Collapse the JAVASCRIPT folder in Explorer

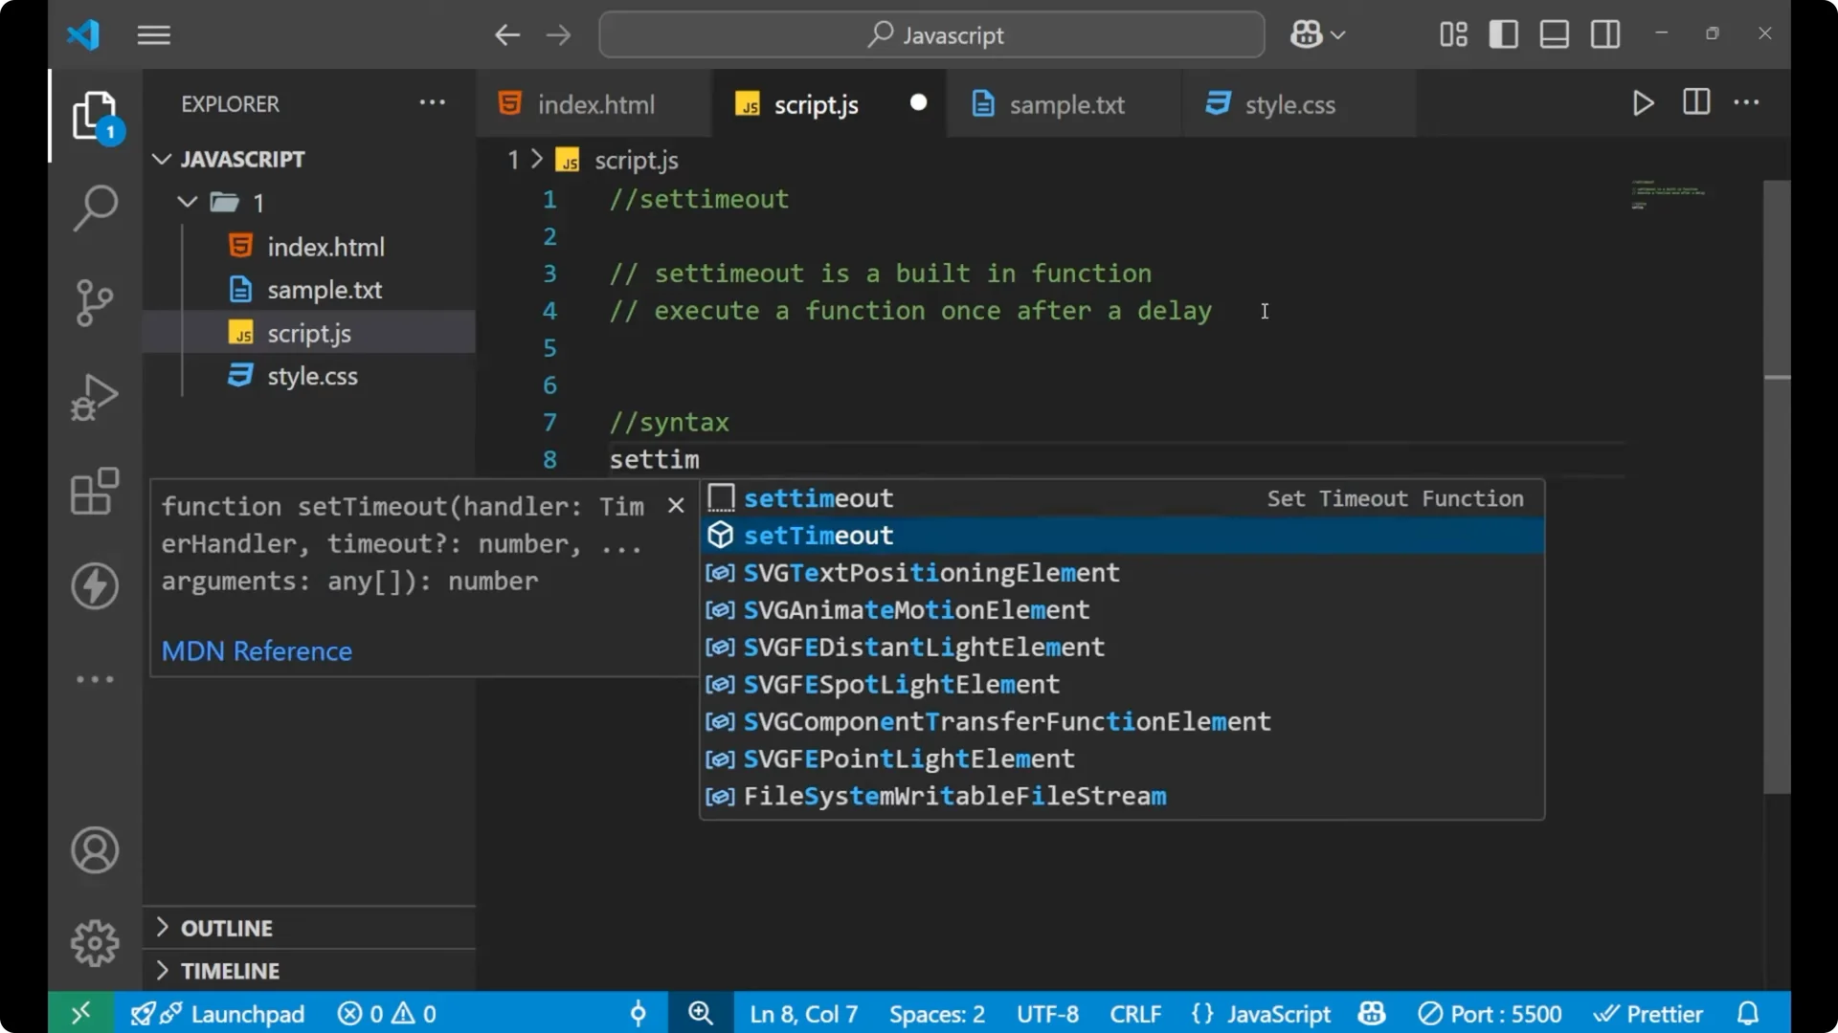point(161,159)
